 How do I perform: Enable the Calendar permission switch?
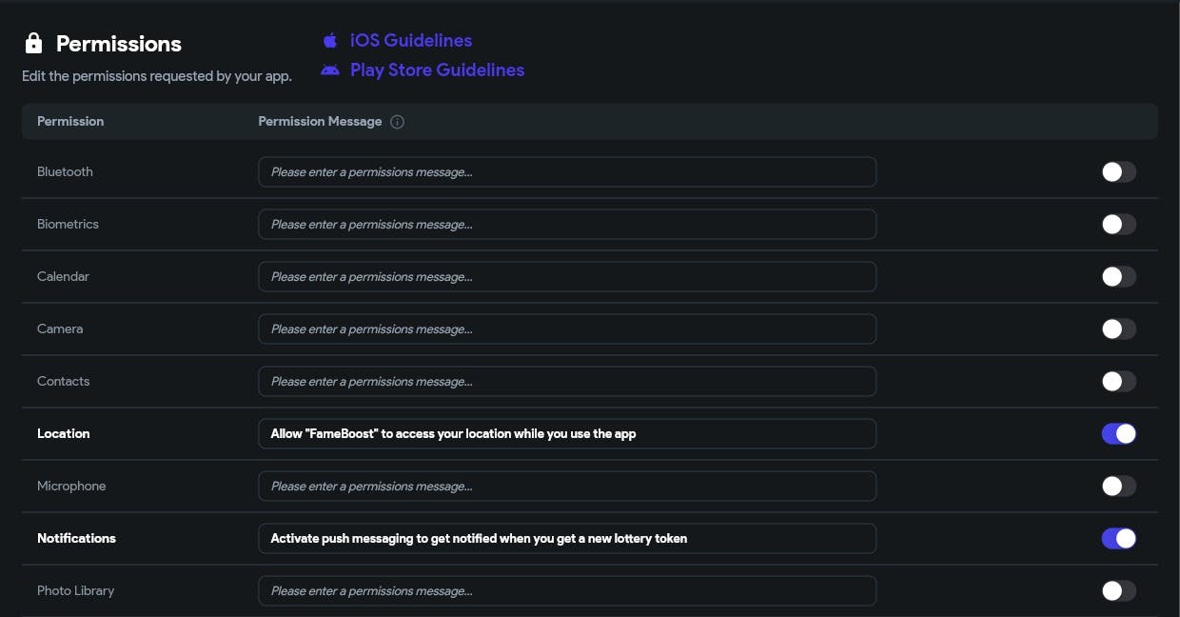pyautogui.click(x=1118, y=277)
